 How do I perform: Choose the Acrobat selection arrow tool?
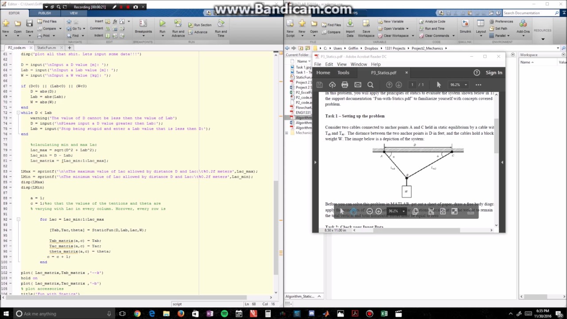pyautogui.click(x=439, y=85)
